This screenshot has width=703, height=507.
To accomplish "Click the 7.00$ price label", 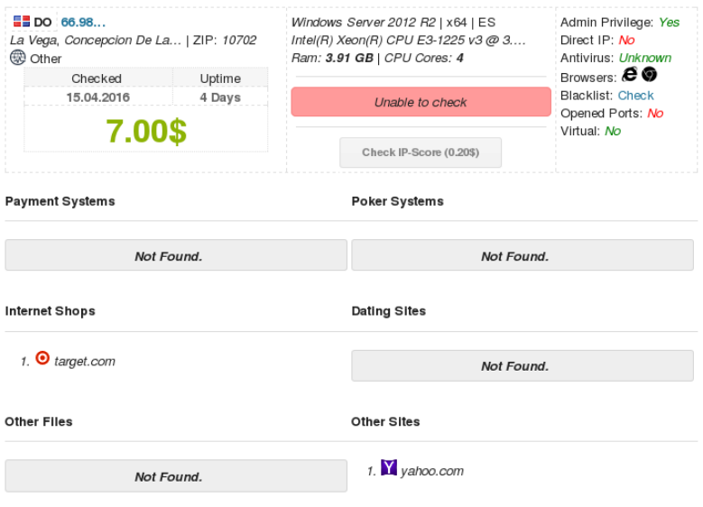I will pyautogui.click(x=146, y=132).
